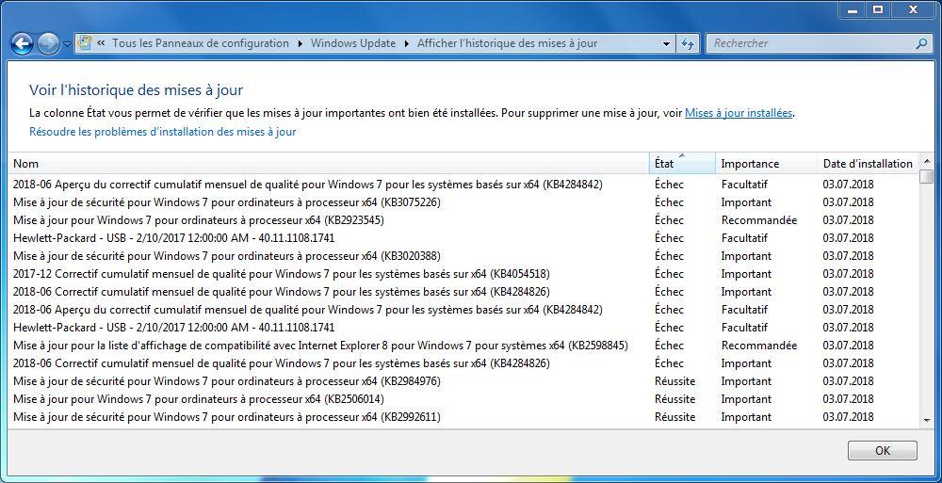
Task: Expand the double-chevron breadcrumb overflow
Action: click(101, 43)
